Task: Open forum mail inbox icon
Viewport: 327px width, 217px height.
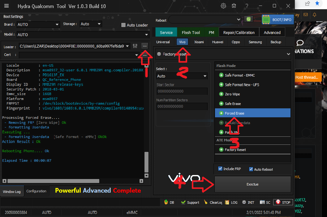Action: 306,15
